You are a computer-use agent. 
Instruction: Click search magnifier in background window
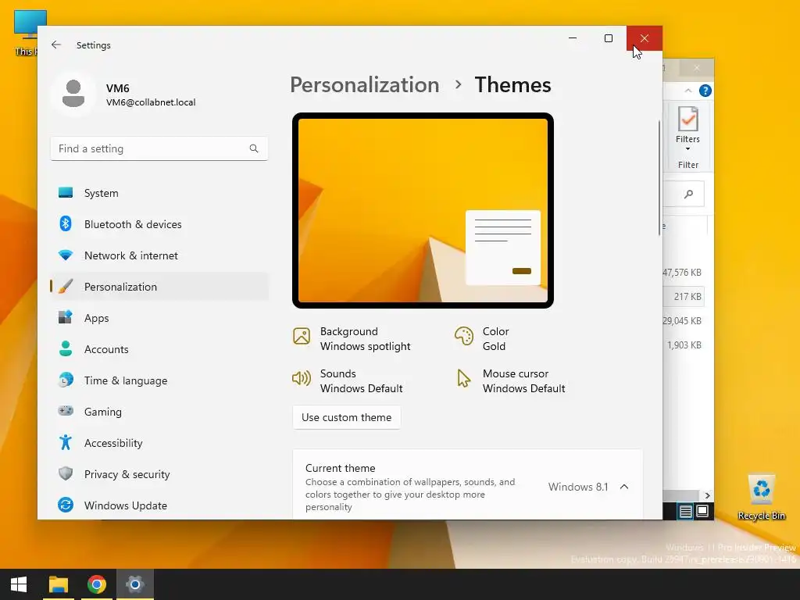coord(689,194)
